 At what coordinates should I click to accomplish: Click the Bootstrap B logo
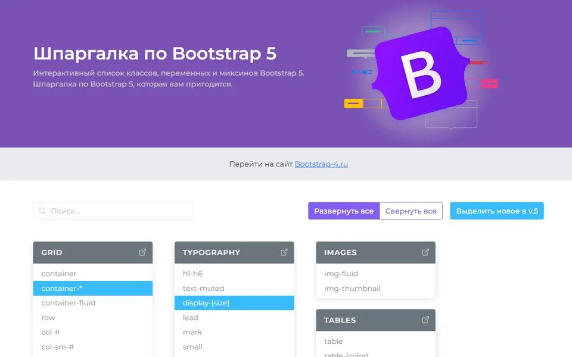point(420,74)
